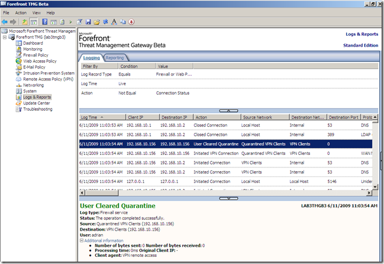Select Logs & Reports tree node
The height and width of the screenshot is (264, 384).
tap(37, 97)
